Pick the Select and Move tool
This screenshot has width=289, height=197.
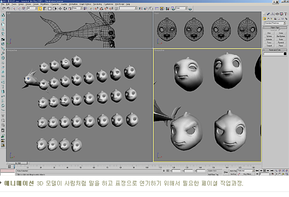pos(60,9)
